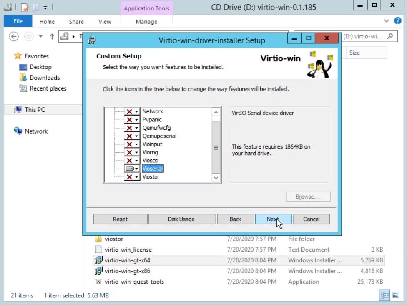Click Explorer Back navigation arrow
Viewport: 407px width, 305px height.
14,36
